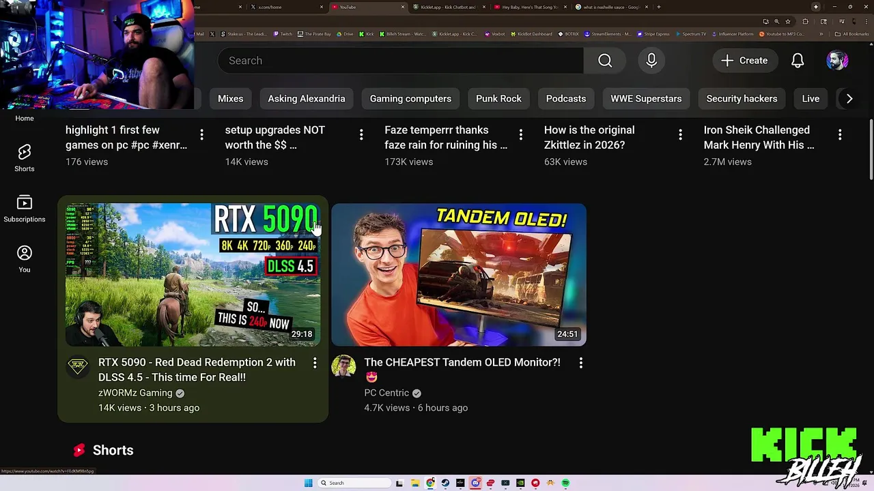The width and height of the screenshot is (874, 491).
Task: Click into the YouTube Search field
Action: [x=401, y=61]
